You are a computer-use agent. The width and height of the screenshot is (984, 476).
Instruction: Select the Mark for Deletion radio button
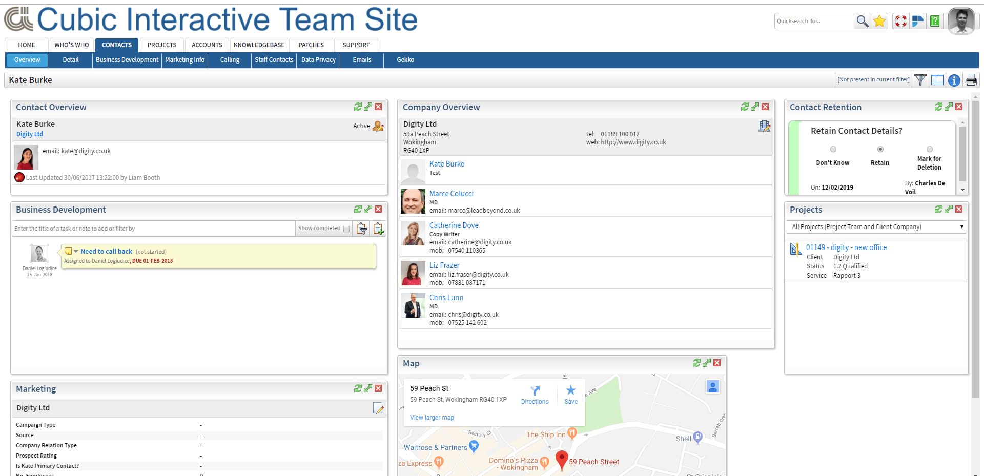(x=930, y=149)
